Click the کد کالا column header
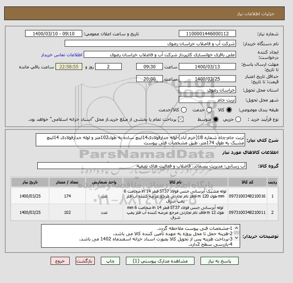293x283 pixels. coord(247,182)
